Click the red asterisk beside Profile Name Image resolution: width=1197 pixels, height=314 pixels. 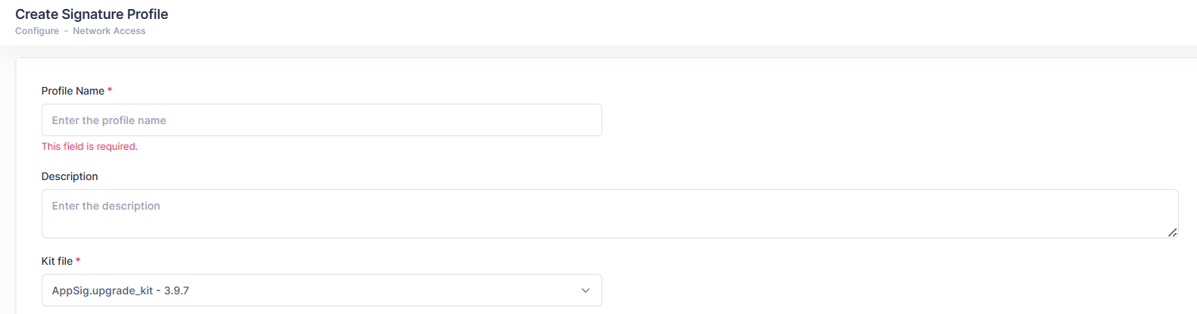110,90
